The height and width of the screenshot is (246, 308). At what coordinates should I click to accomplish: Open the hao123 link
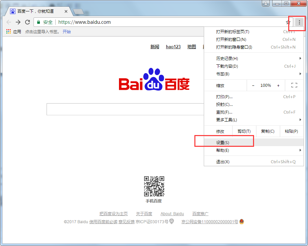[x=173, y=47]
